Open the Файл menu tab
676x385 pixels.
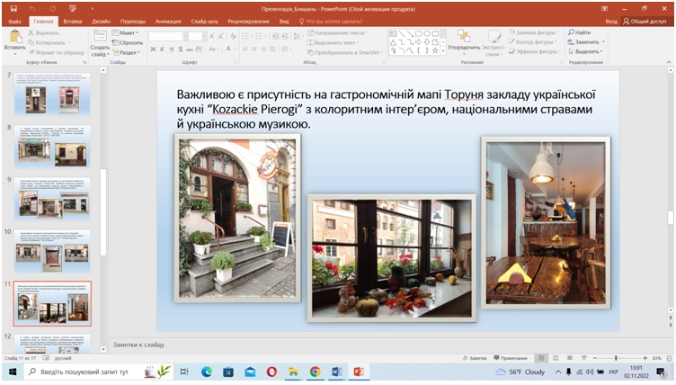click(14, 22)
